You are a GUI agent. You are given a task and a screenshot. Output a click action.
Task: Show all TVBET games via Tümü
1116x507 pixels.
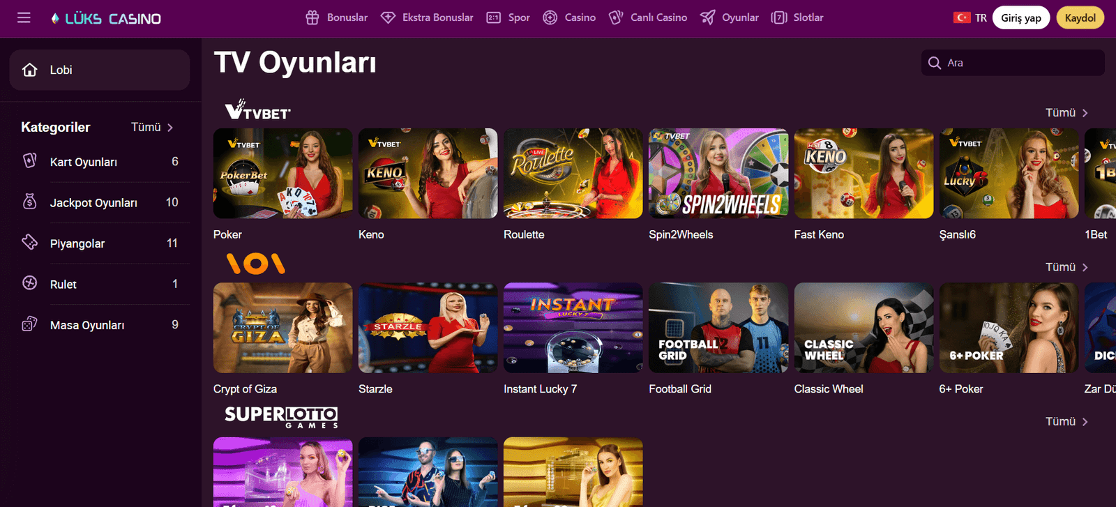(x=1066, y=113)
